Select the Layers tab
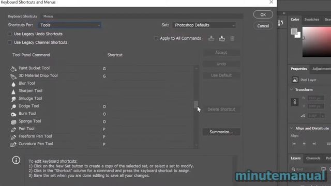331x186 pixels. (295, 158)
